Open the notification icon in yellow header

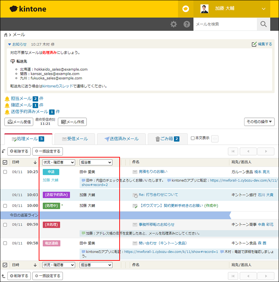click(x=186, y=9)
